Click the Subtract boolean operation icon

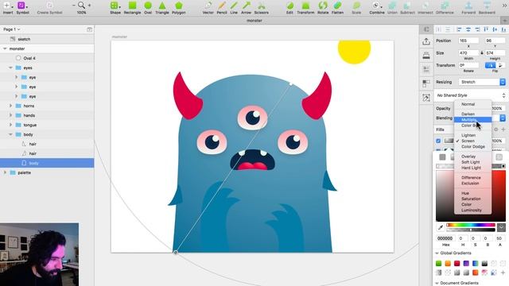click(407, 8)
